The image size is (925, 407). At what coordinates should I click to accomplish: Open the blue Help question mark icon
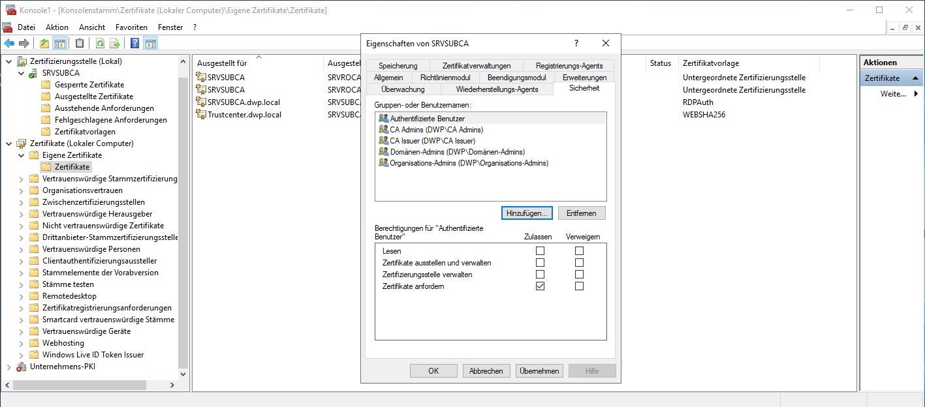point(134,44)
